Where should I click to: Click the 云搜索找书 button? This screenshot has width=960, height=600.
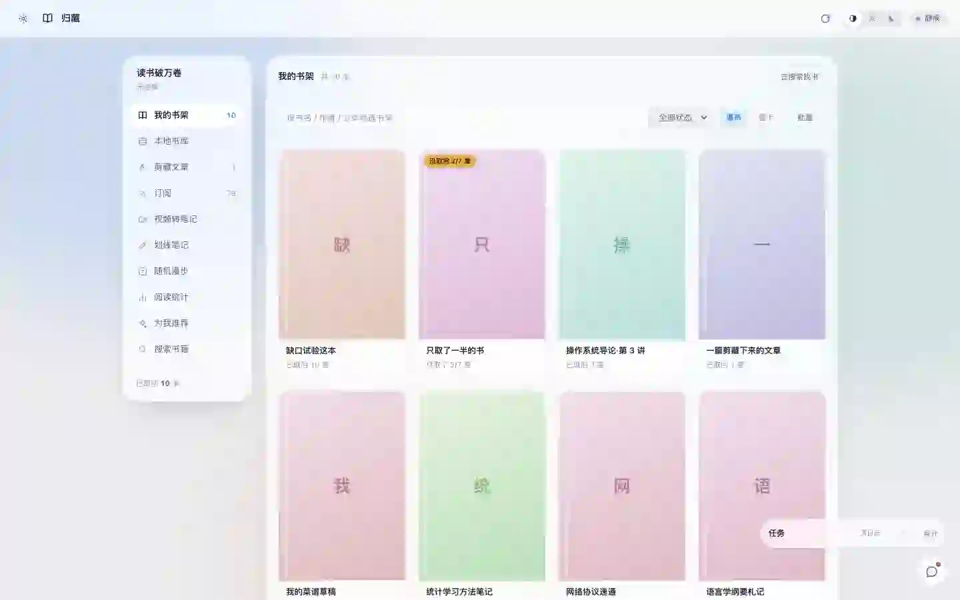coord(799,77)
